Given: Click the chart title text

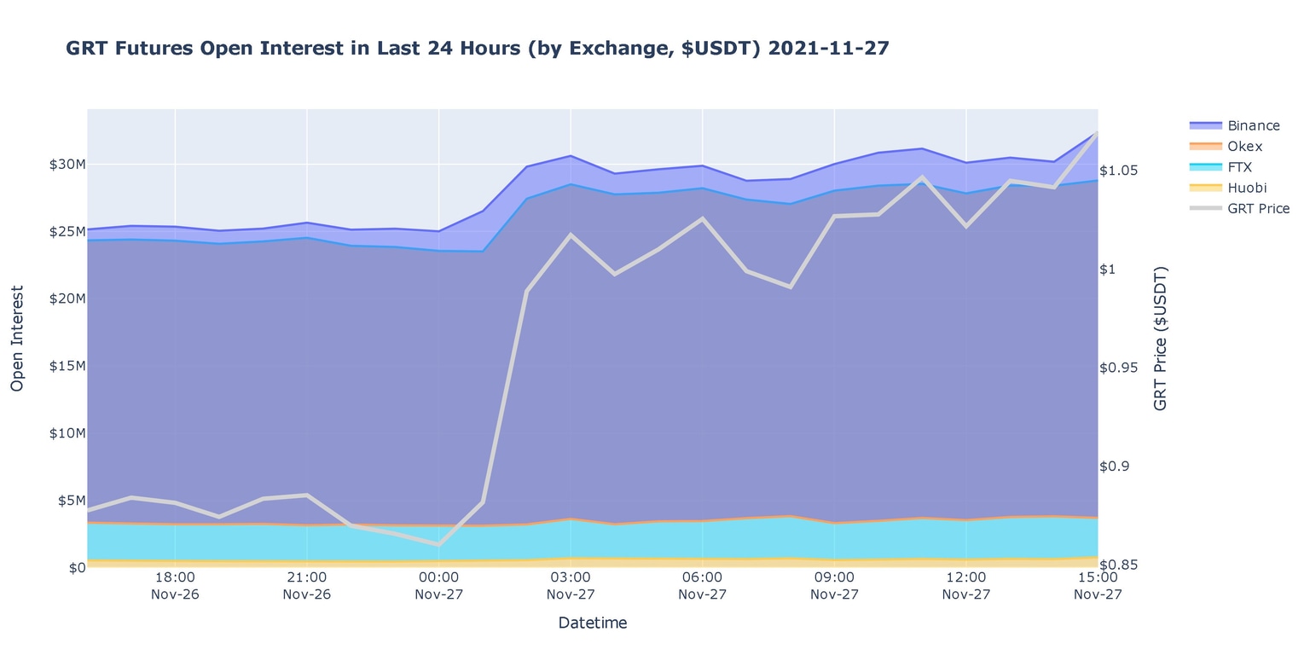Looking at the screenshot, I should 478,49.
